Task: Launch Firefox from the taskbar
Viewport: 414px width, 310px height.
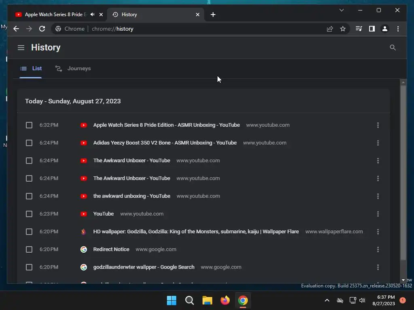Action: click(x=225, y=300)
